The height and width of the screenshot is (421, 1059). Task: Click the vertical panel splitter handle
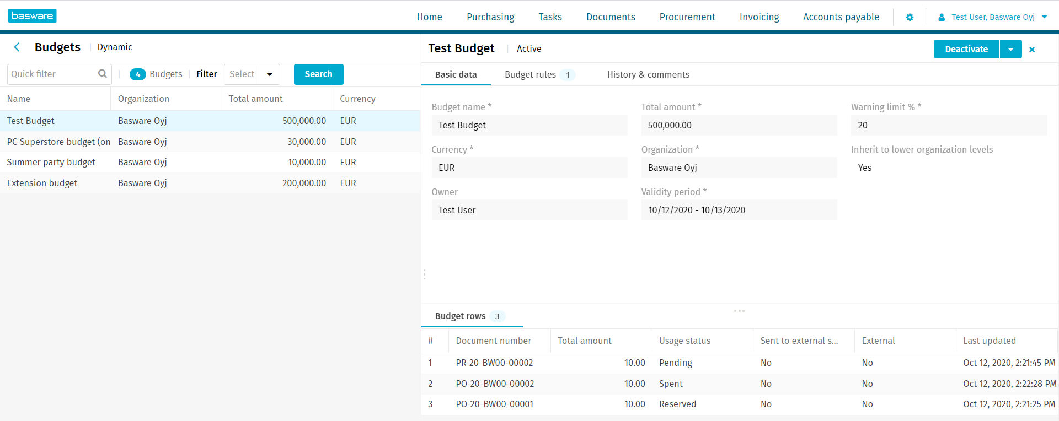(424, 274)
